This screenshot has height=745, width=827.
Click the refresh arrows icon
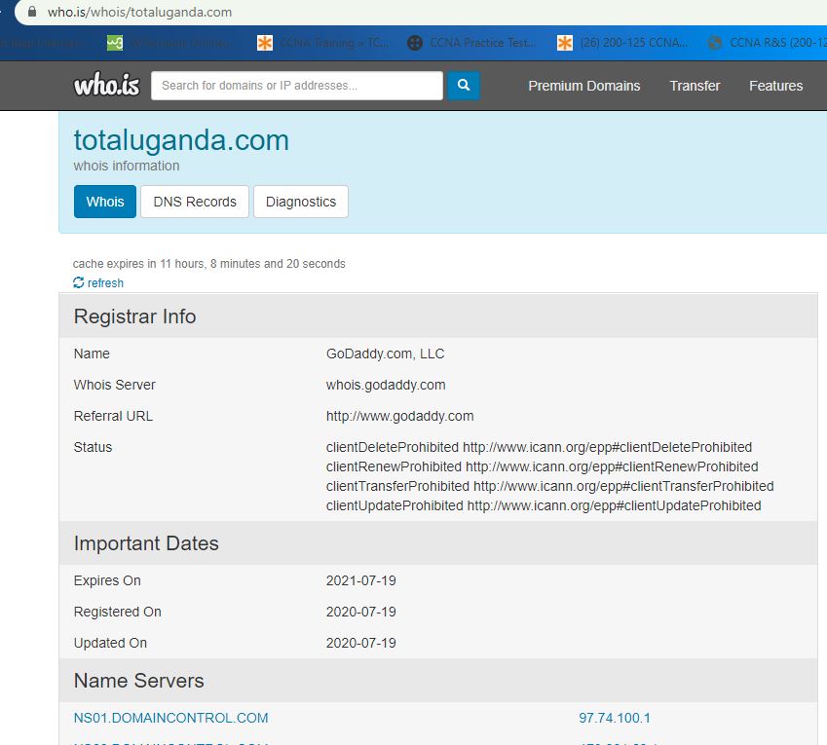pyautogui.click(x=79, y=282)
